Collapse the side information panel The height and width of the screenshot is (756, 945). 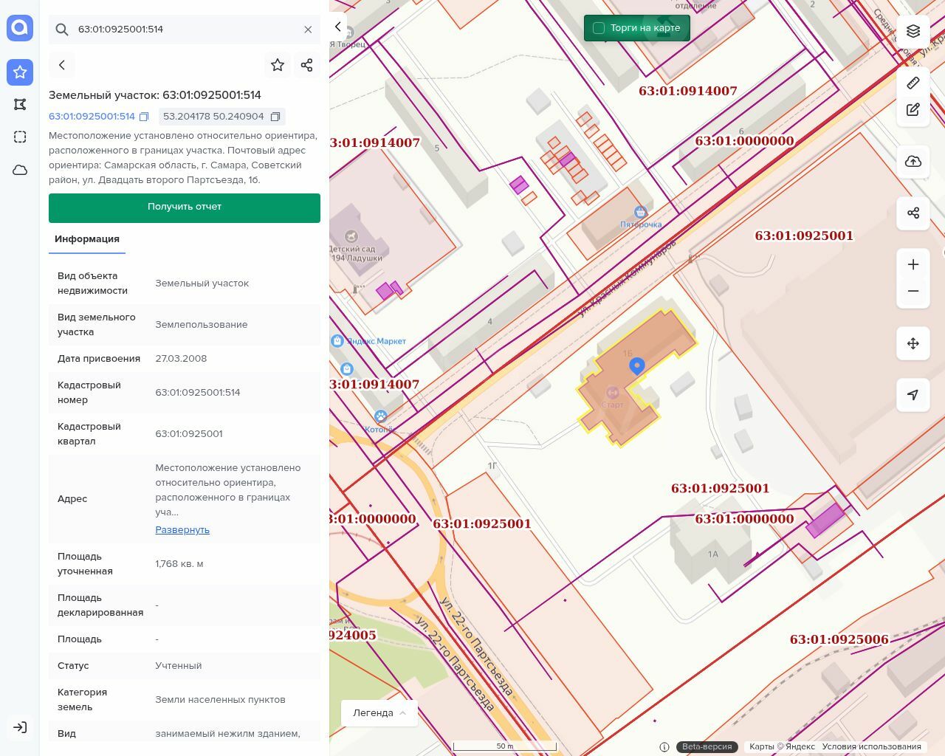pyautogui.click(x=337, y=27)
